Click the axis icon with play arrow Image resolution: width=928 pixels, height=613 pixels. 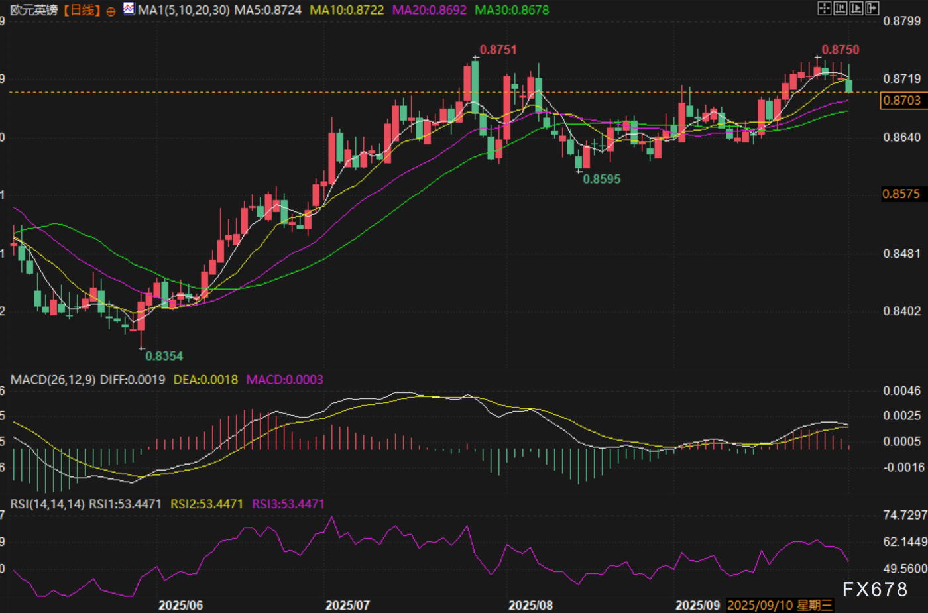(856, 9)
